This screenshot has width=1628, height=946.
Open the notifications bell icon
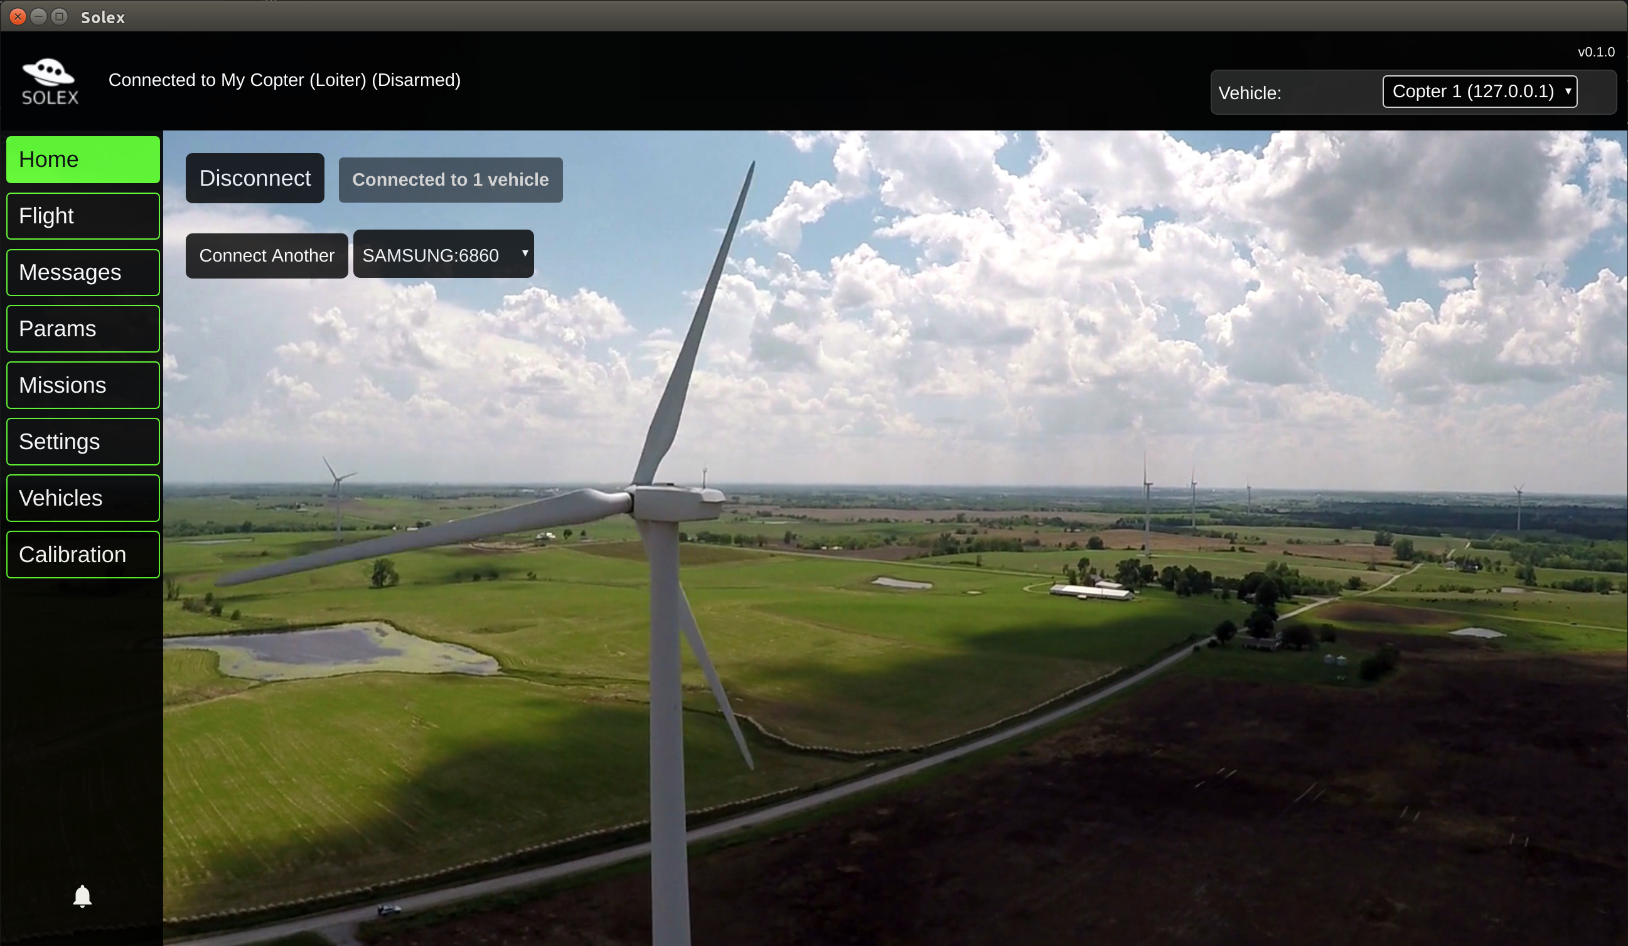coord(82,896)
